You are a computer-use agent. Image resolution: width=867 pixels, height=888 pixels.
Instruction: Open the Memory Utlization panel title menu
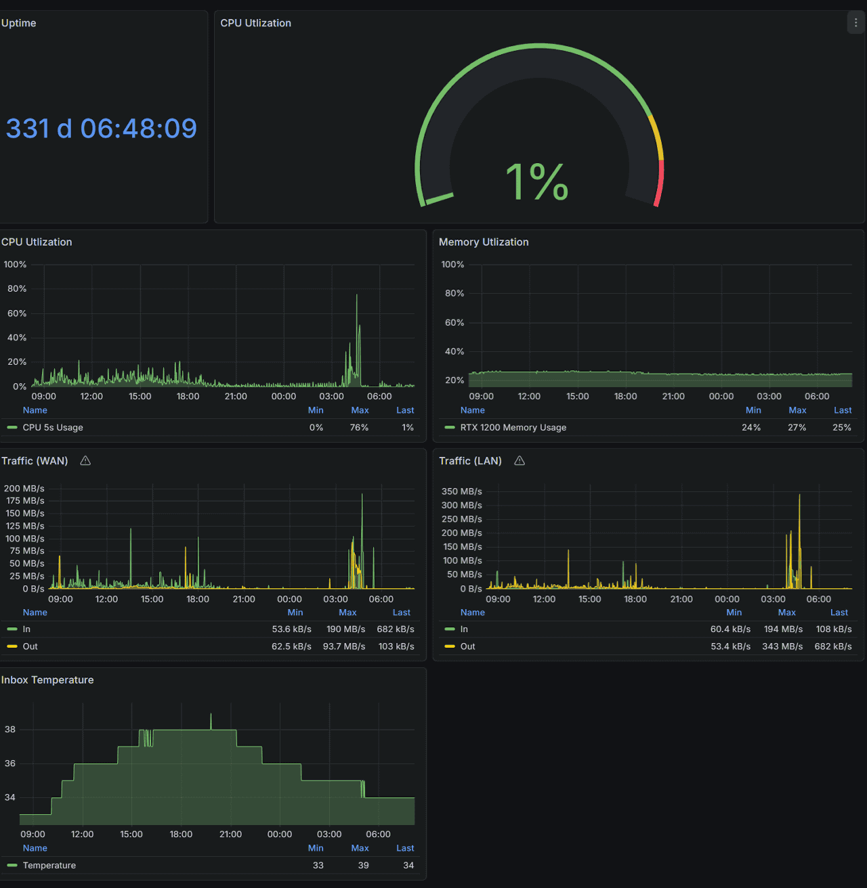point(484,242)
